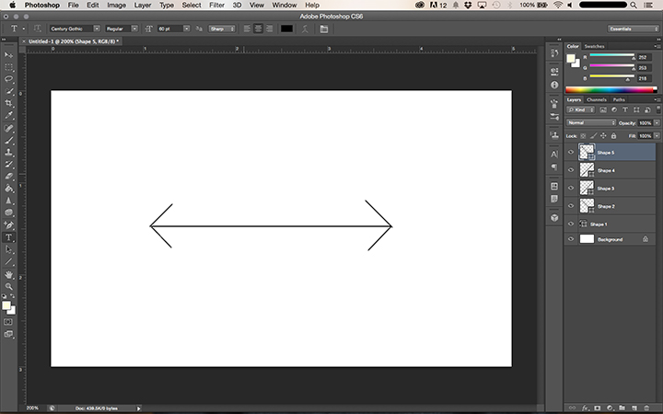Click the Add layer style fx icon
The image size is (663, 414).
tap(586, 408)
